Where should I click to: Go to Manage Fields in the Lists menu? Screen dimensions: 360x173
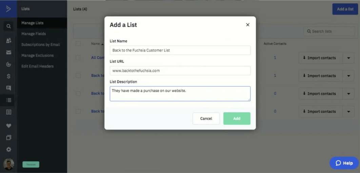pyautogui.click(x=34, y=34)
